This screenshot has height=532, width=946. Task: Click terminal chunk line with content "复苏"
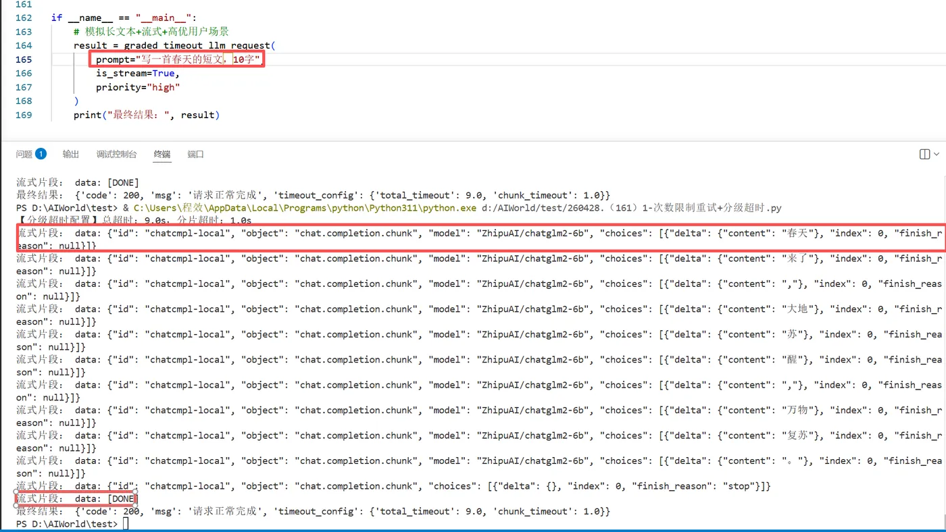click(479, 442)
